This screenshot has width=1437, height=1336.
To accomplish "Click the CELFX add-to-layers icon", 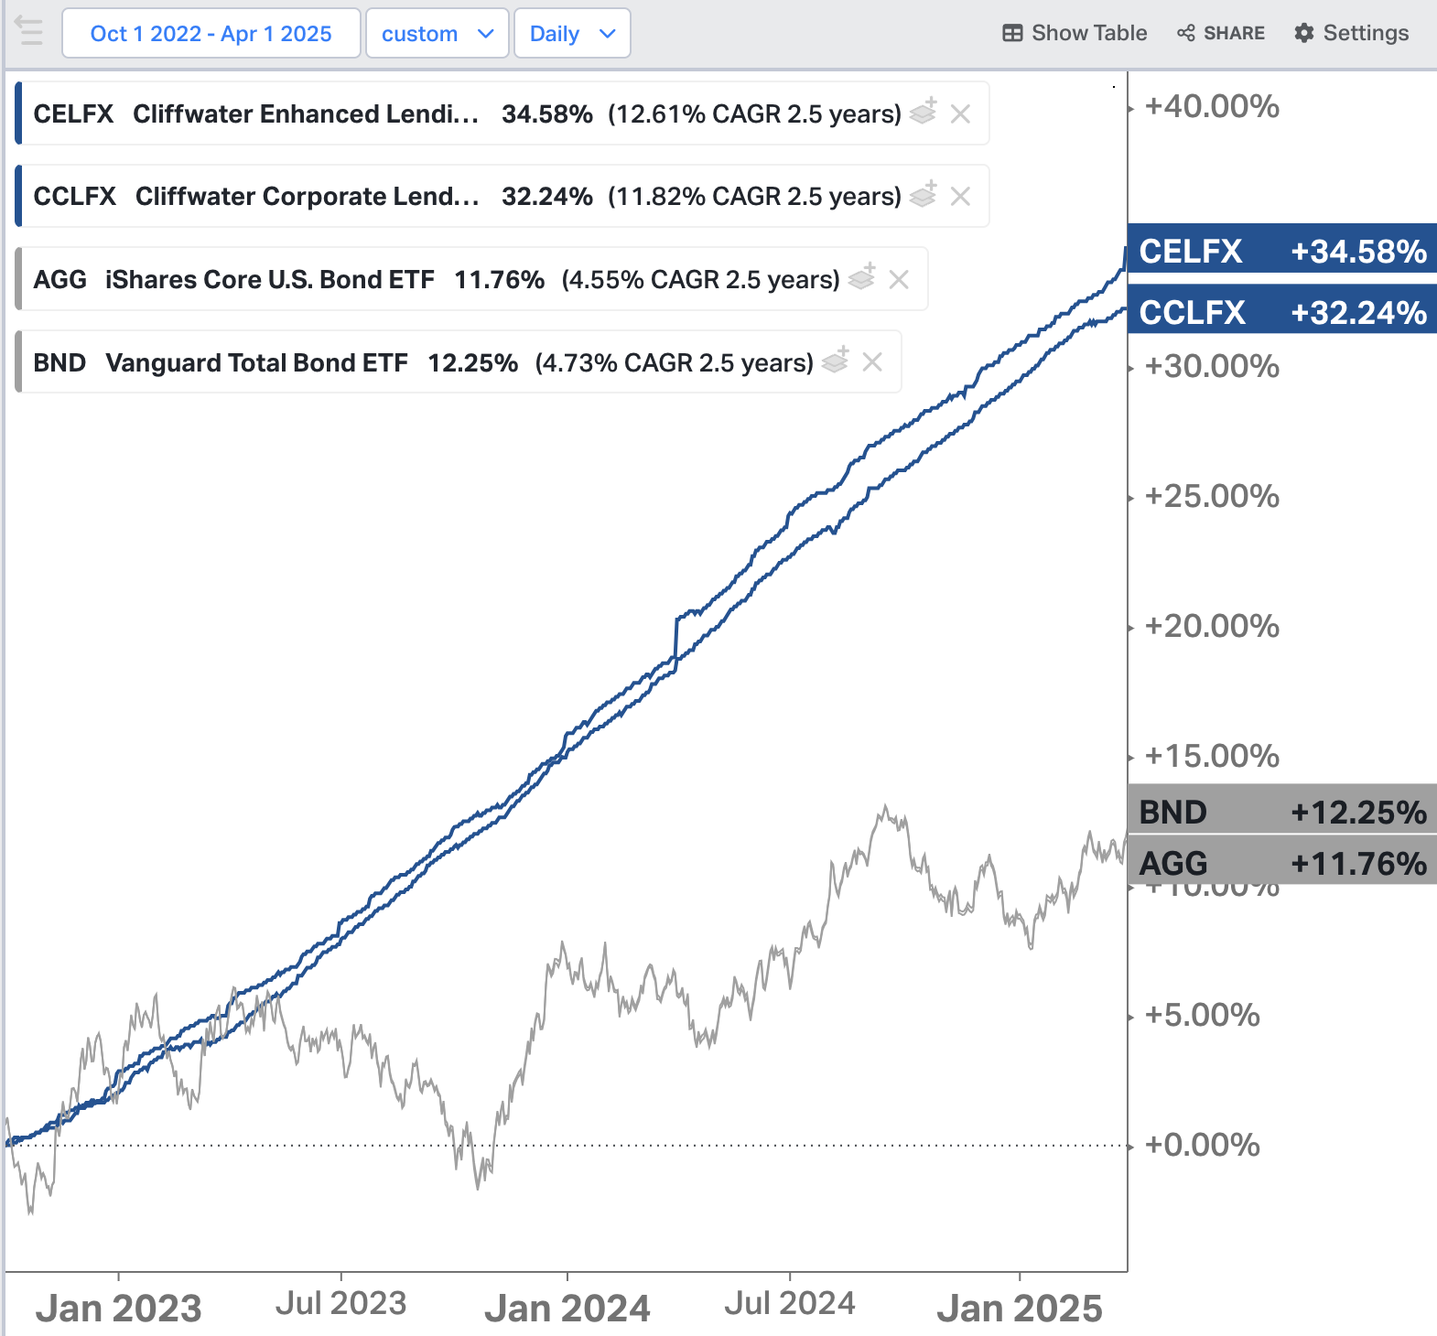I will [x=924, y=112].
